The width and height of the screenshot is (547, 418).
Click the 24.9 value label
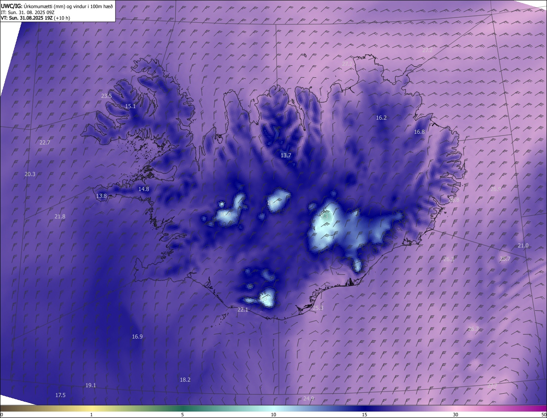click(x=309, y=399)
